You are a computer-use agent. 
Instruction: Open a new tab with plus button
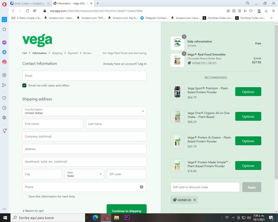click(97, 3)
